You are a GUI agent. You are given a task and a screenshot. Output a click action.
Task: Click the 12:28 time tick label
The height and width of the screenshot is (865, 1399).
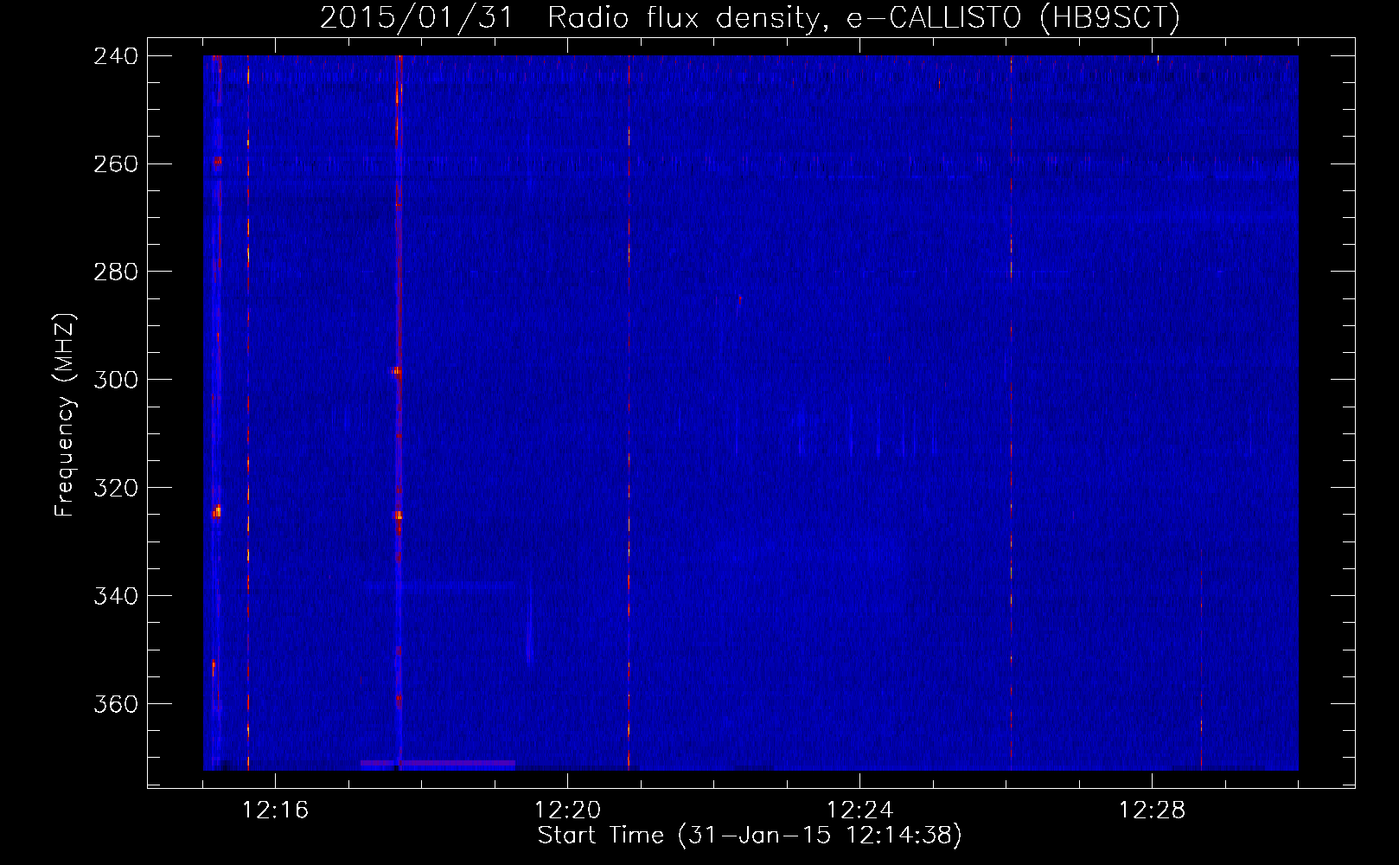click(1153, 811)
